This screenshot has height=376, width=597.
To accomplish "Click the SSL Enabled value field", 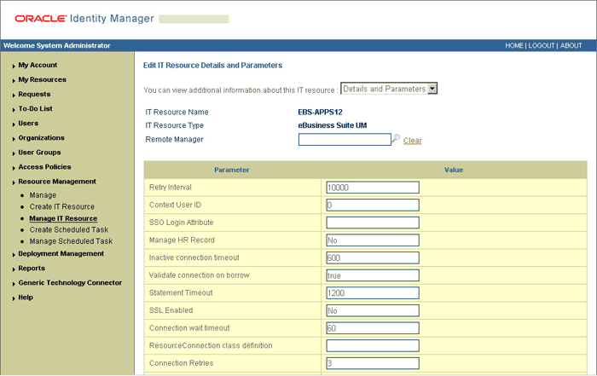I will point(373,310).
